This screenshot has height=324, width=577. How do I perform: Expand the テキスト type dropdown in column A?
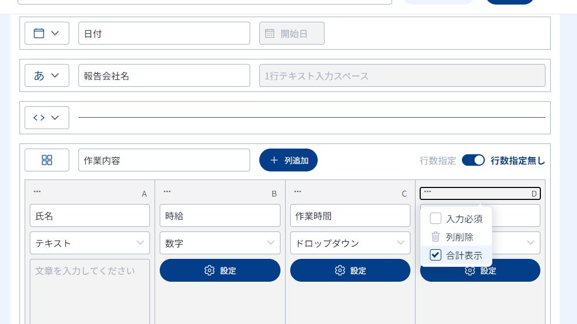[x=90, y=243]
